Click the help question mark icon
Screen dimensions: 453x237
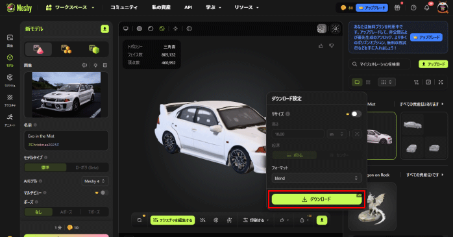coord(413,8)
